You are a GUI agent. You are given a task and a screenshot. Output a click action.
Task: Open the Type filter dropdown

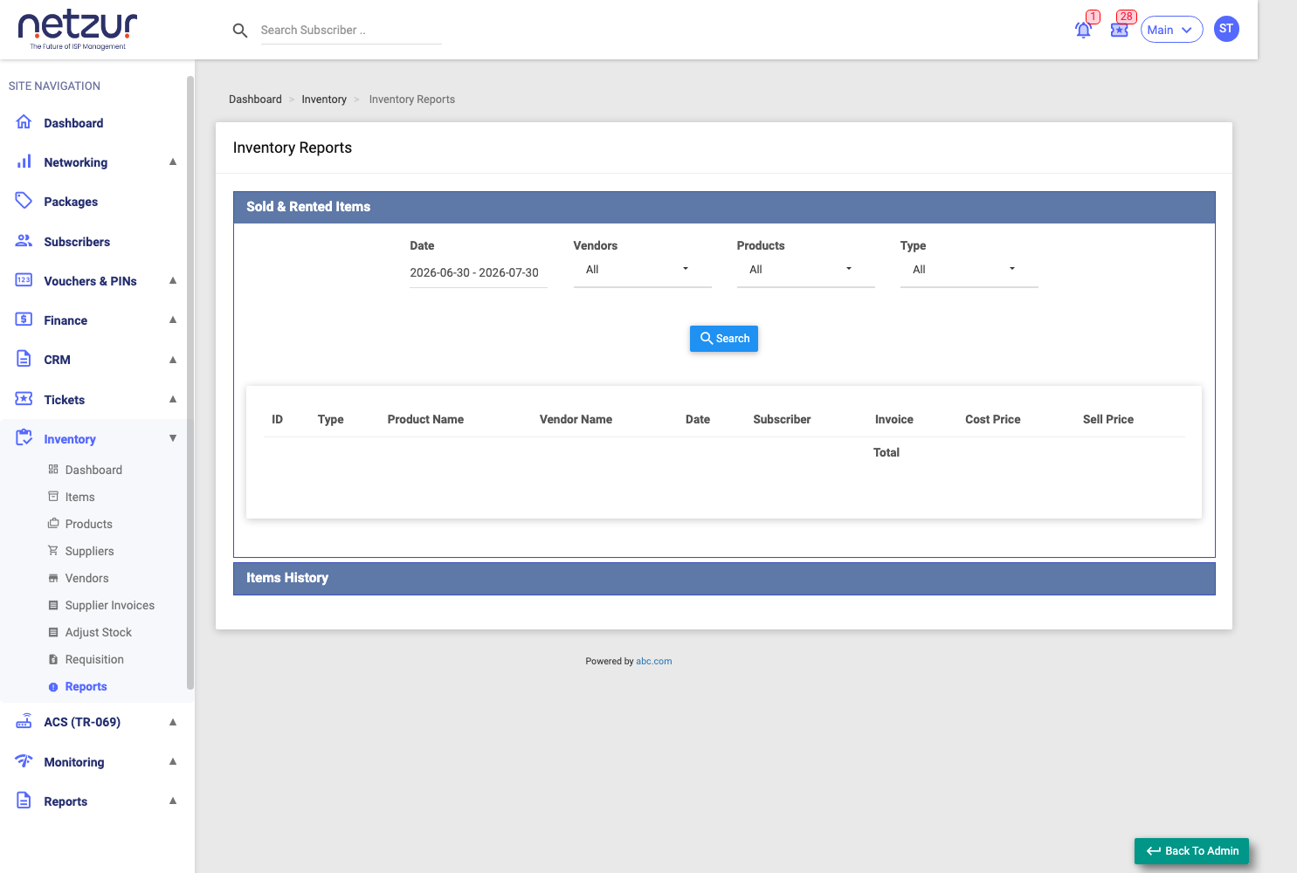[x=969, y=270]
